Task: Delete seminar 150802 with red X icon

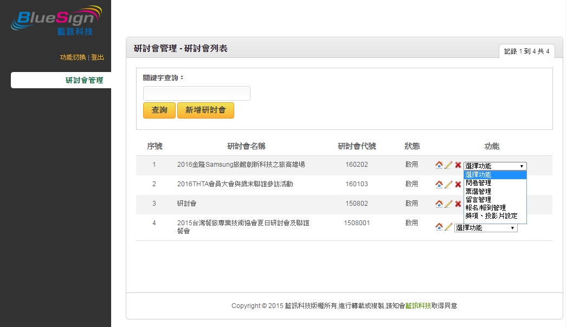Action: click(x=458, y=204)
